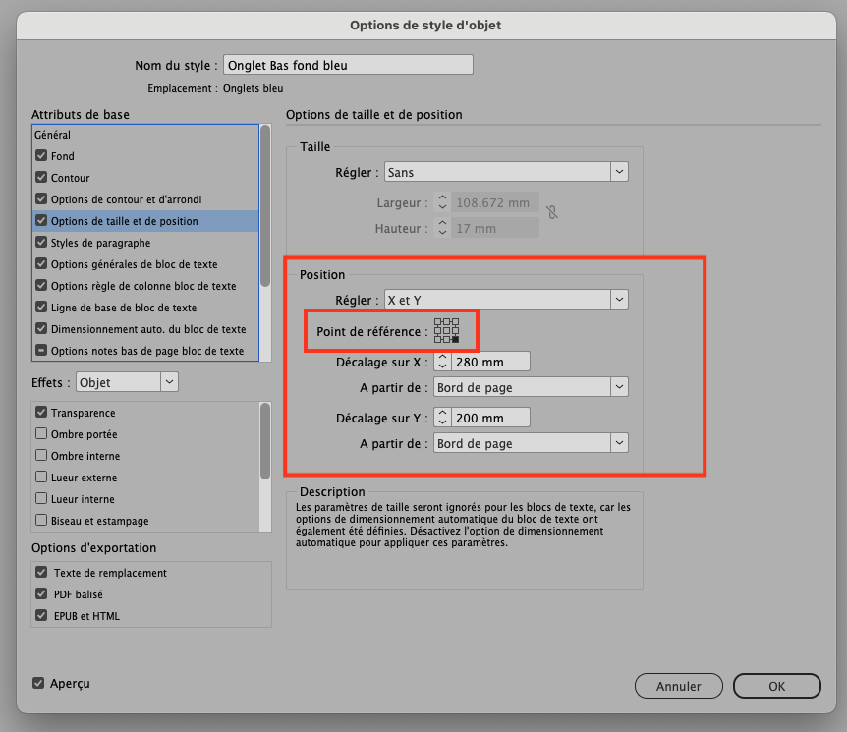Select the bottom-right reference point
Viewport: 847px width, 732px height.
coord(455,339)
